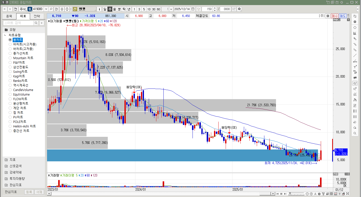361x197 pixels.
Task: Open the stock code 419080 dropdown
Action: pos(46,9)
